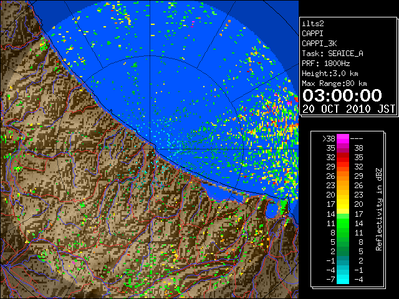
Task: Click the 'Reflectivity in dBZ' legend title
Action: click(379, 209)
